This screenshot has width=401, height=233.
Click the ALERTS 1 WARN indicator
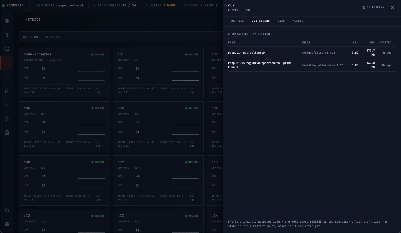160,5
